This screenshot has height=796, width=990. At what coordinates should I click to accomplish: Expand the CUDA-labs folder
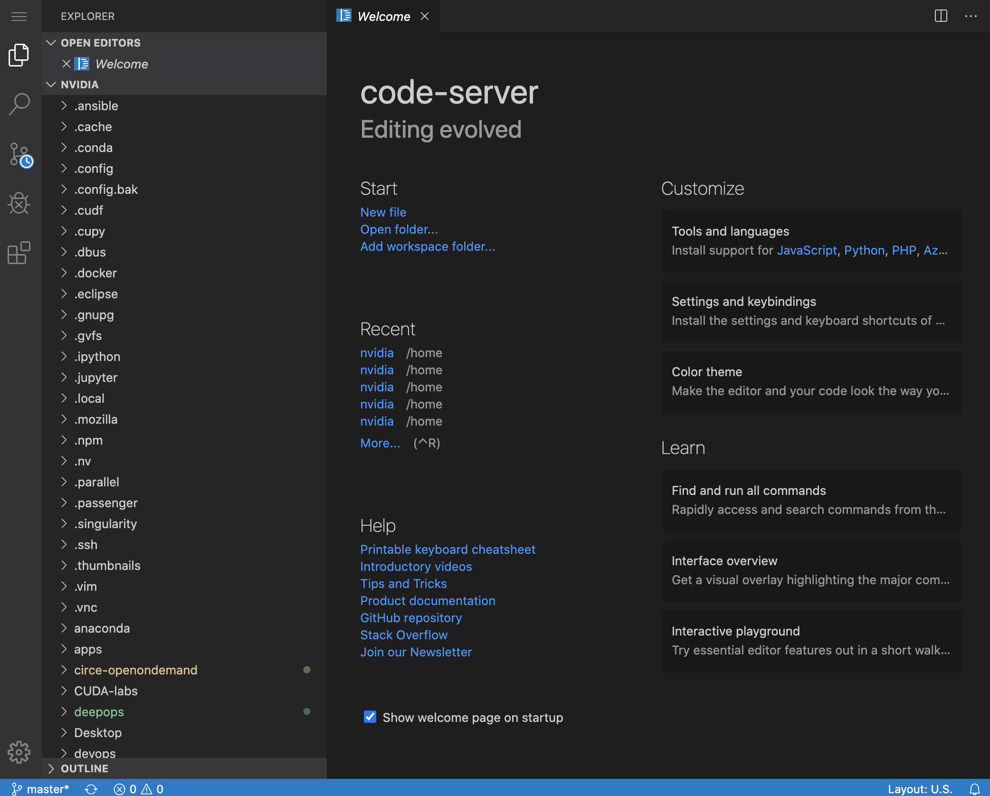pyautogui.click(x=184, y=691)
